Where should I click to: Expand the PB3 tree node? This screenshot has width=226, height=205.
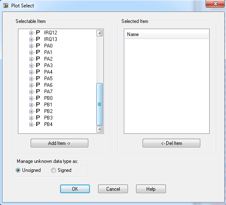click(x=31, y=118)
